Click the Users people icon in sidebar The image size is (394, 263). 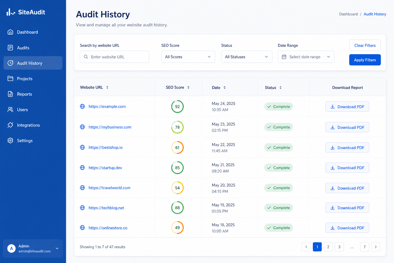10,110
